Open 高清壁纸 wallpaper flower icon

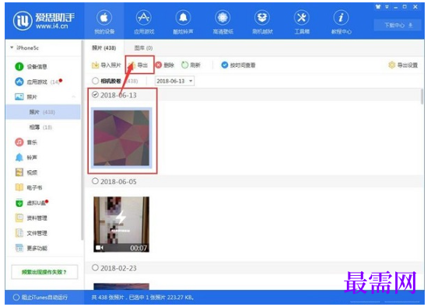(223, 18)
